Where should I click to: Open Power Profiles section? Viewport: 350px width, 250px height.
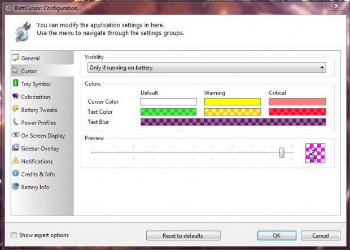tap(42, 123)
